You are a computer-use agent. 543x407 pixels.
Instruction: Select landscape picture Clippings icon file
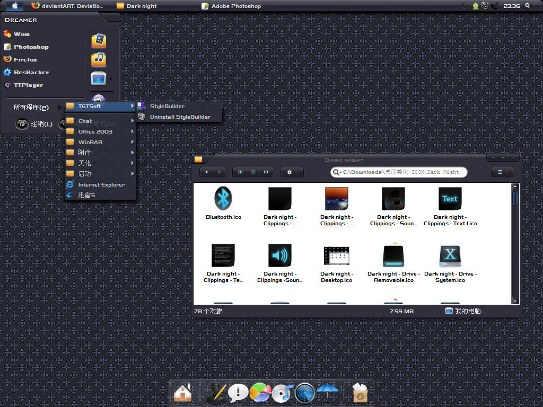pyautogui.click(x=336, y=207)
